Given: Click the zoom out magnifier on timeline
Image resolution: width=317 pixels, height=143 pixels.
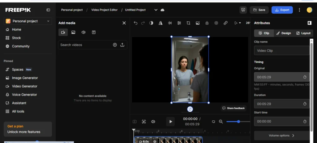Looking at the screenshot, I should pyautogui.click(x=221, y=122).
